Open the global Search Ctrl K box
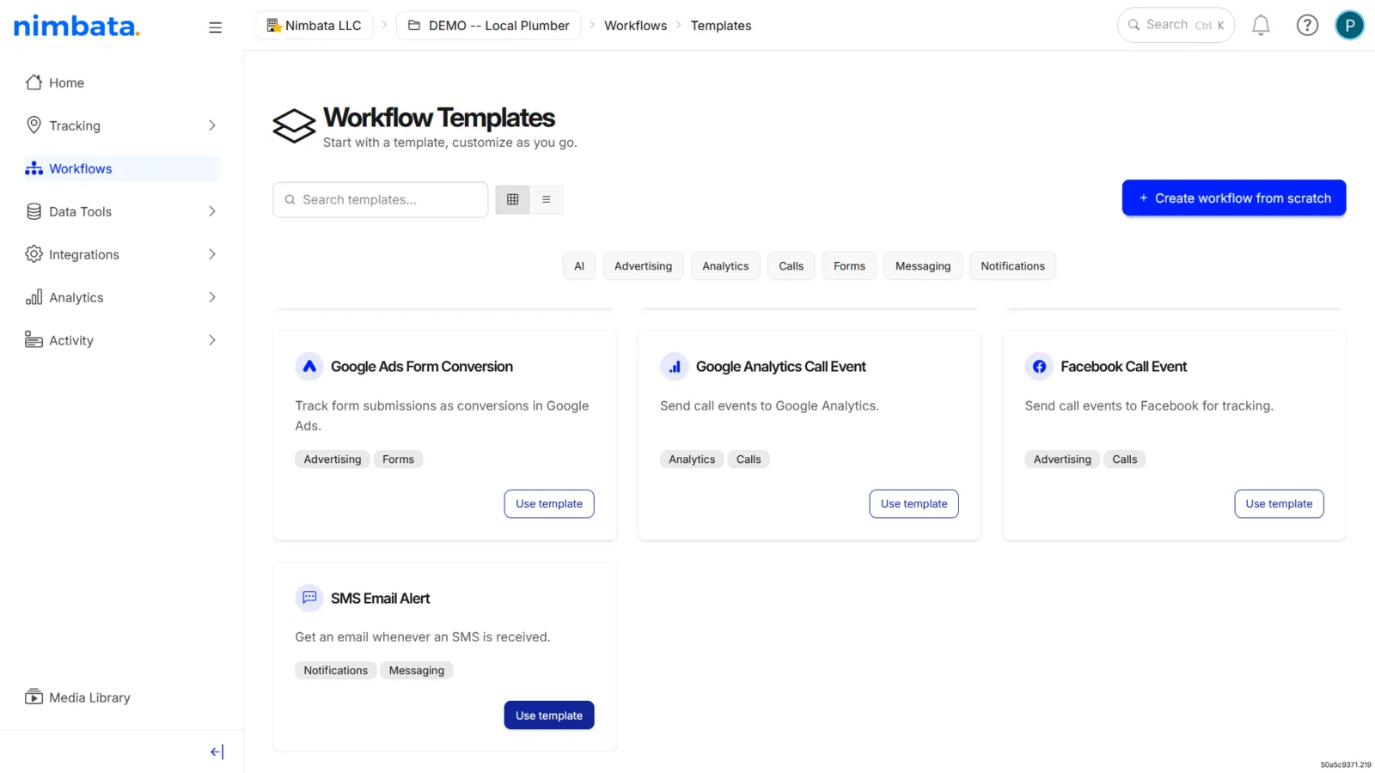The image size is (1375, 773). click(1176, 25)
